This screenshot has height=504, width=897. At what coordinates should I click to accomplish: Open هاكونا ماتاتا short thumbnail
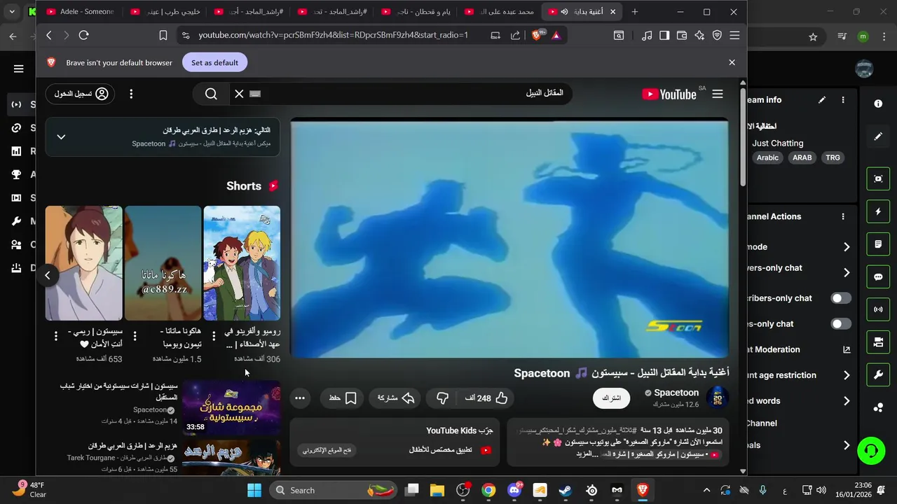click(163, 263)
